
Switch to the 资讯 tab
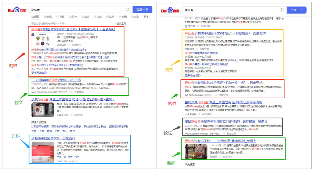pyautogui.click(x=48, y=17)
